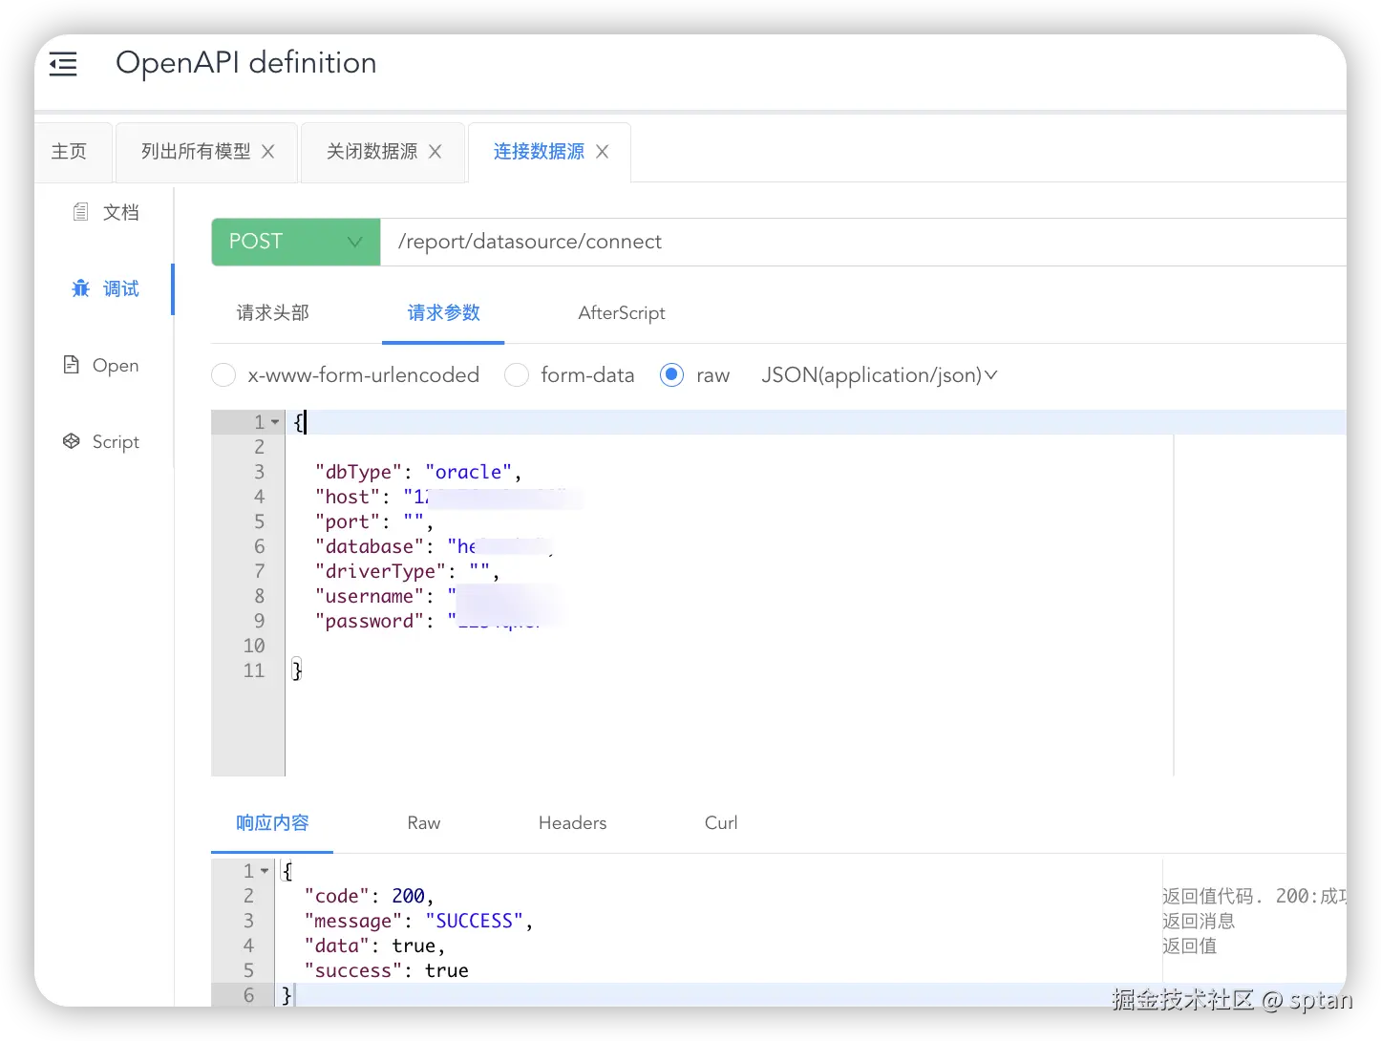The height and width of the screenshot is (1041, 1381).
Task: Select x-www-form-urlencoded radio option
Action: [223, 375]
